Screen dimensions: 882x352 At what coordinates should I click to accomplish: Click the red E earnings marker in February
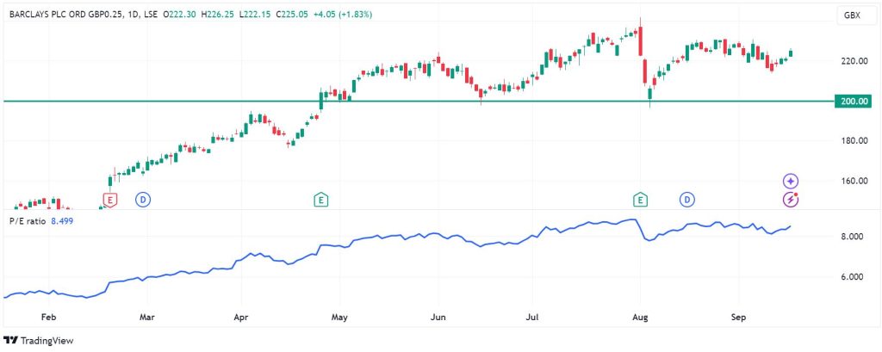[x=110, y=199]
